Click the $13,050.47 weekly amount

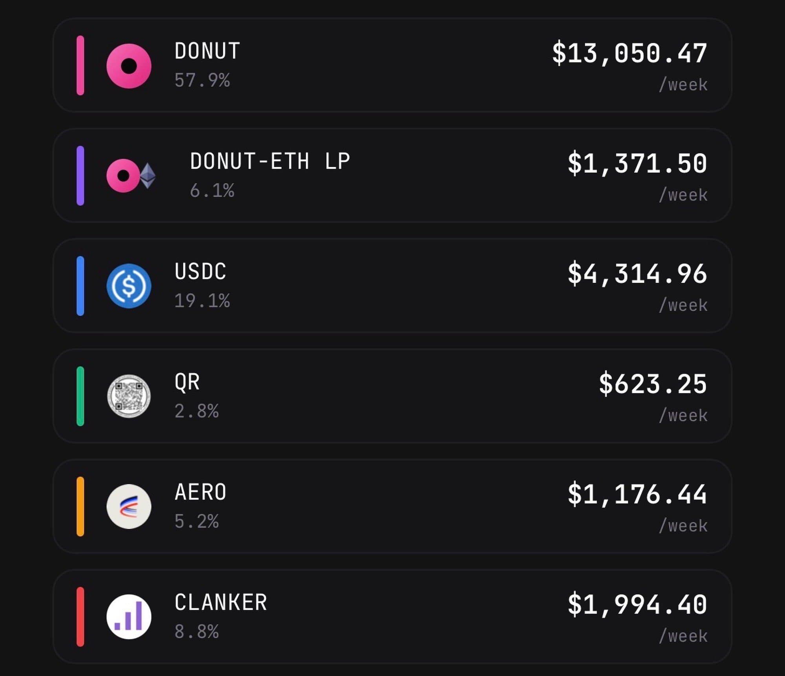629,53
